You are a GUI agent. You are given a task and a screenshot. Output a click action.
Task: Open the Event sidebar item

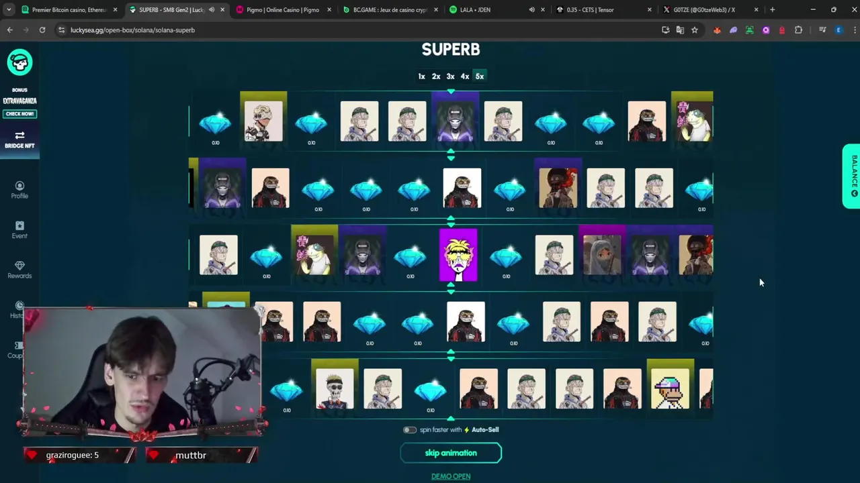(19, 230)
